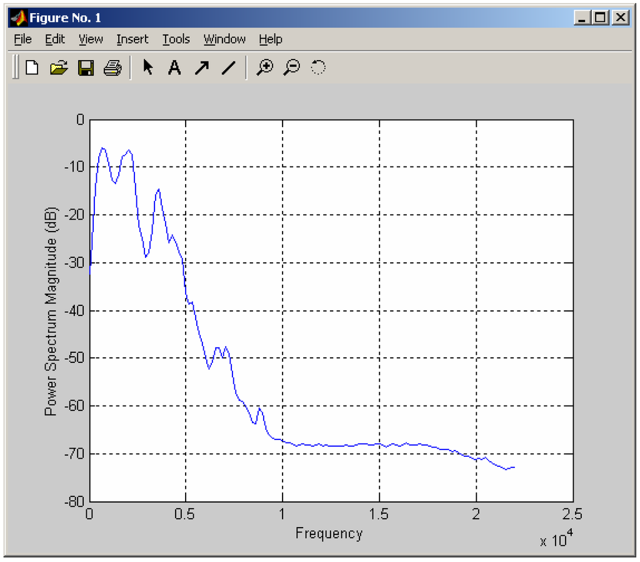Open the Help menu
Viewport: 640px width, 562px height.
(x=270, y=39)
